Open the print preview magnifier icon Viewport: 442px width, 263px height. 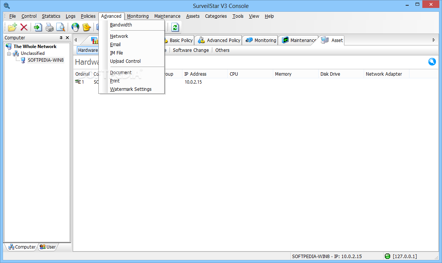click(x=61, y=27)
